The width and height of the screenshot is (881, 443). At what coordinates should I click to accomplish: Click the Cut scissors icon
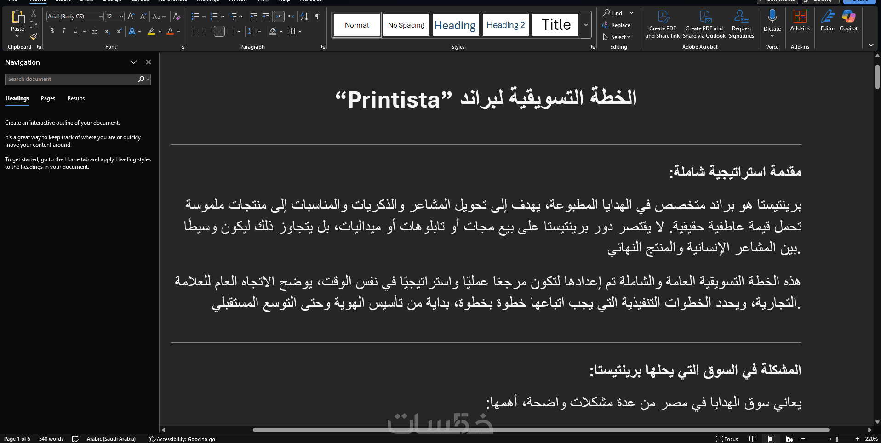click(x=34, y=14)
